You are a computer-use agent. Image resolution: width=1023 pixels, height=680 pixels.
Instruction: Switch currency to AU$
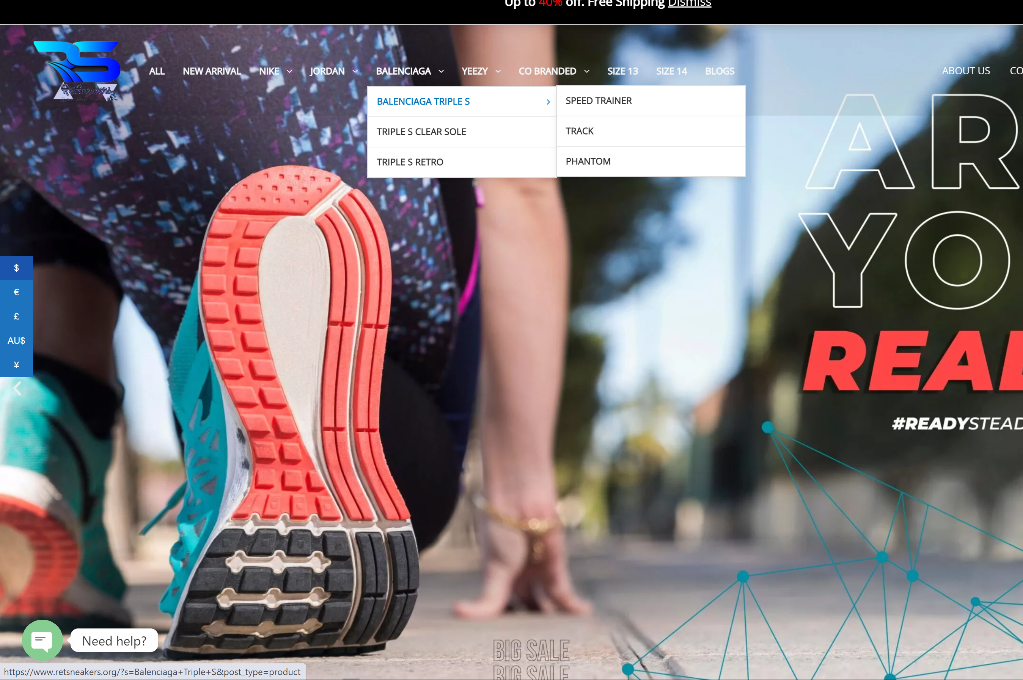(x=16, y=340)
